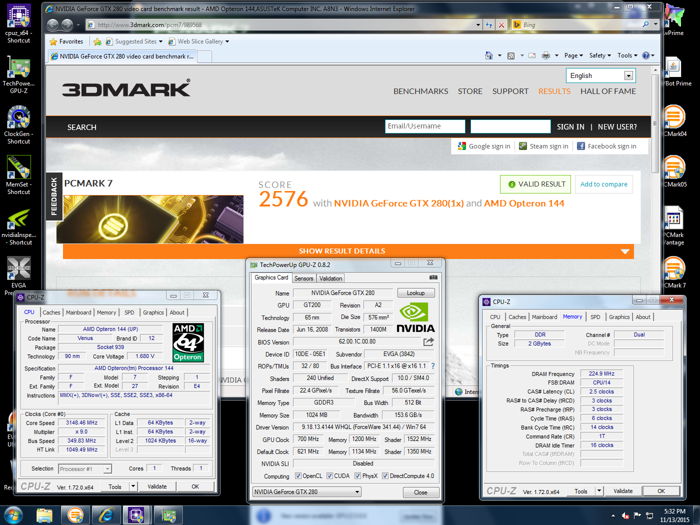
Task: Click the Windows Start orb
Action: (13, 515)
